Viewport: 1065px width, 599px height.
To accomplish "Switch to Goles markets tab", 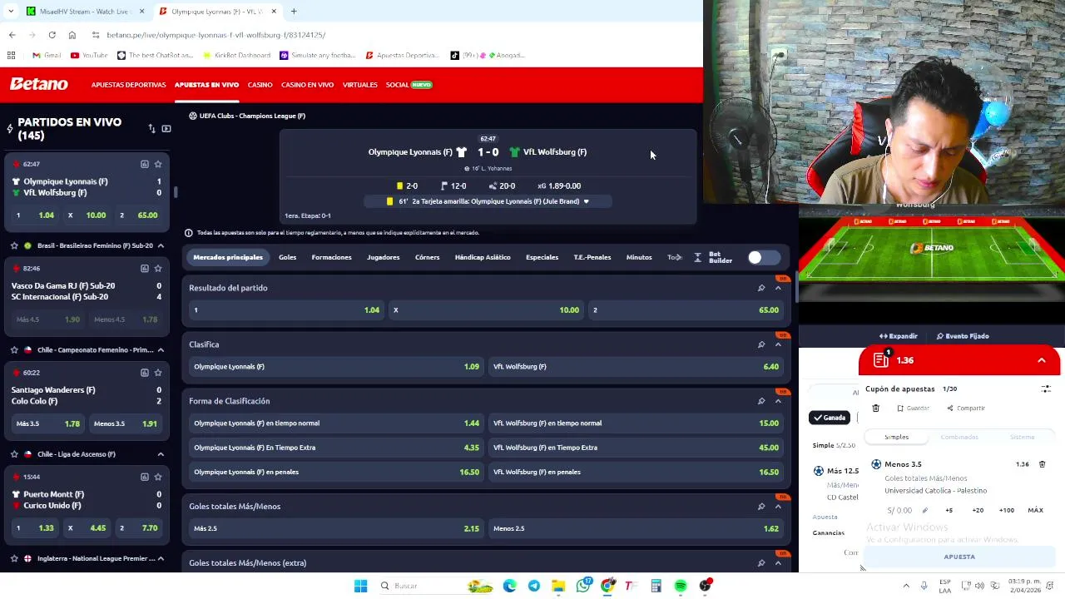I will [x=287, y=257].
